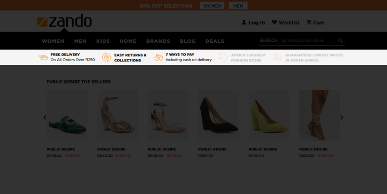Select the black pointed pump thumbnail
387x194 pixels.
click(x=219, y=116)
